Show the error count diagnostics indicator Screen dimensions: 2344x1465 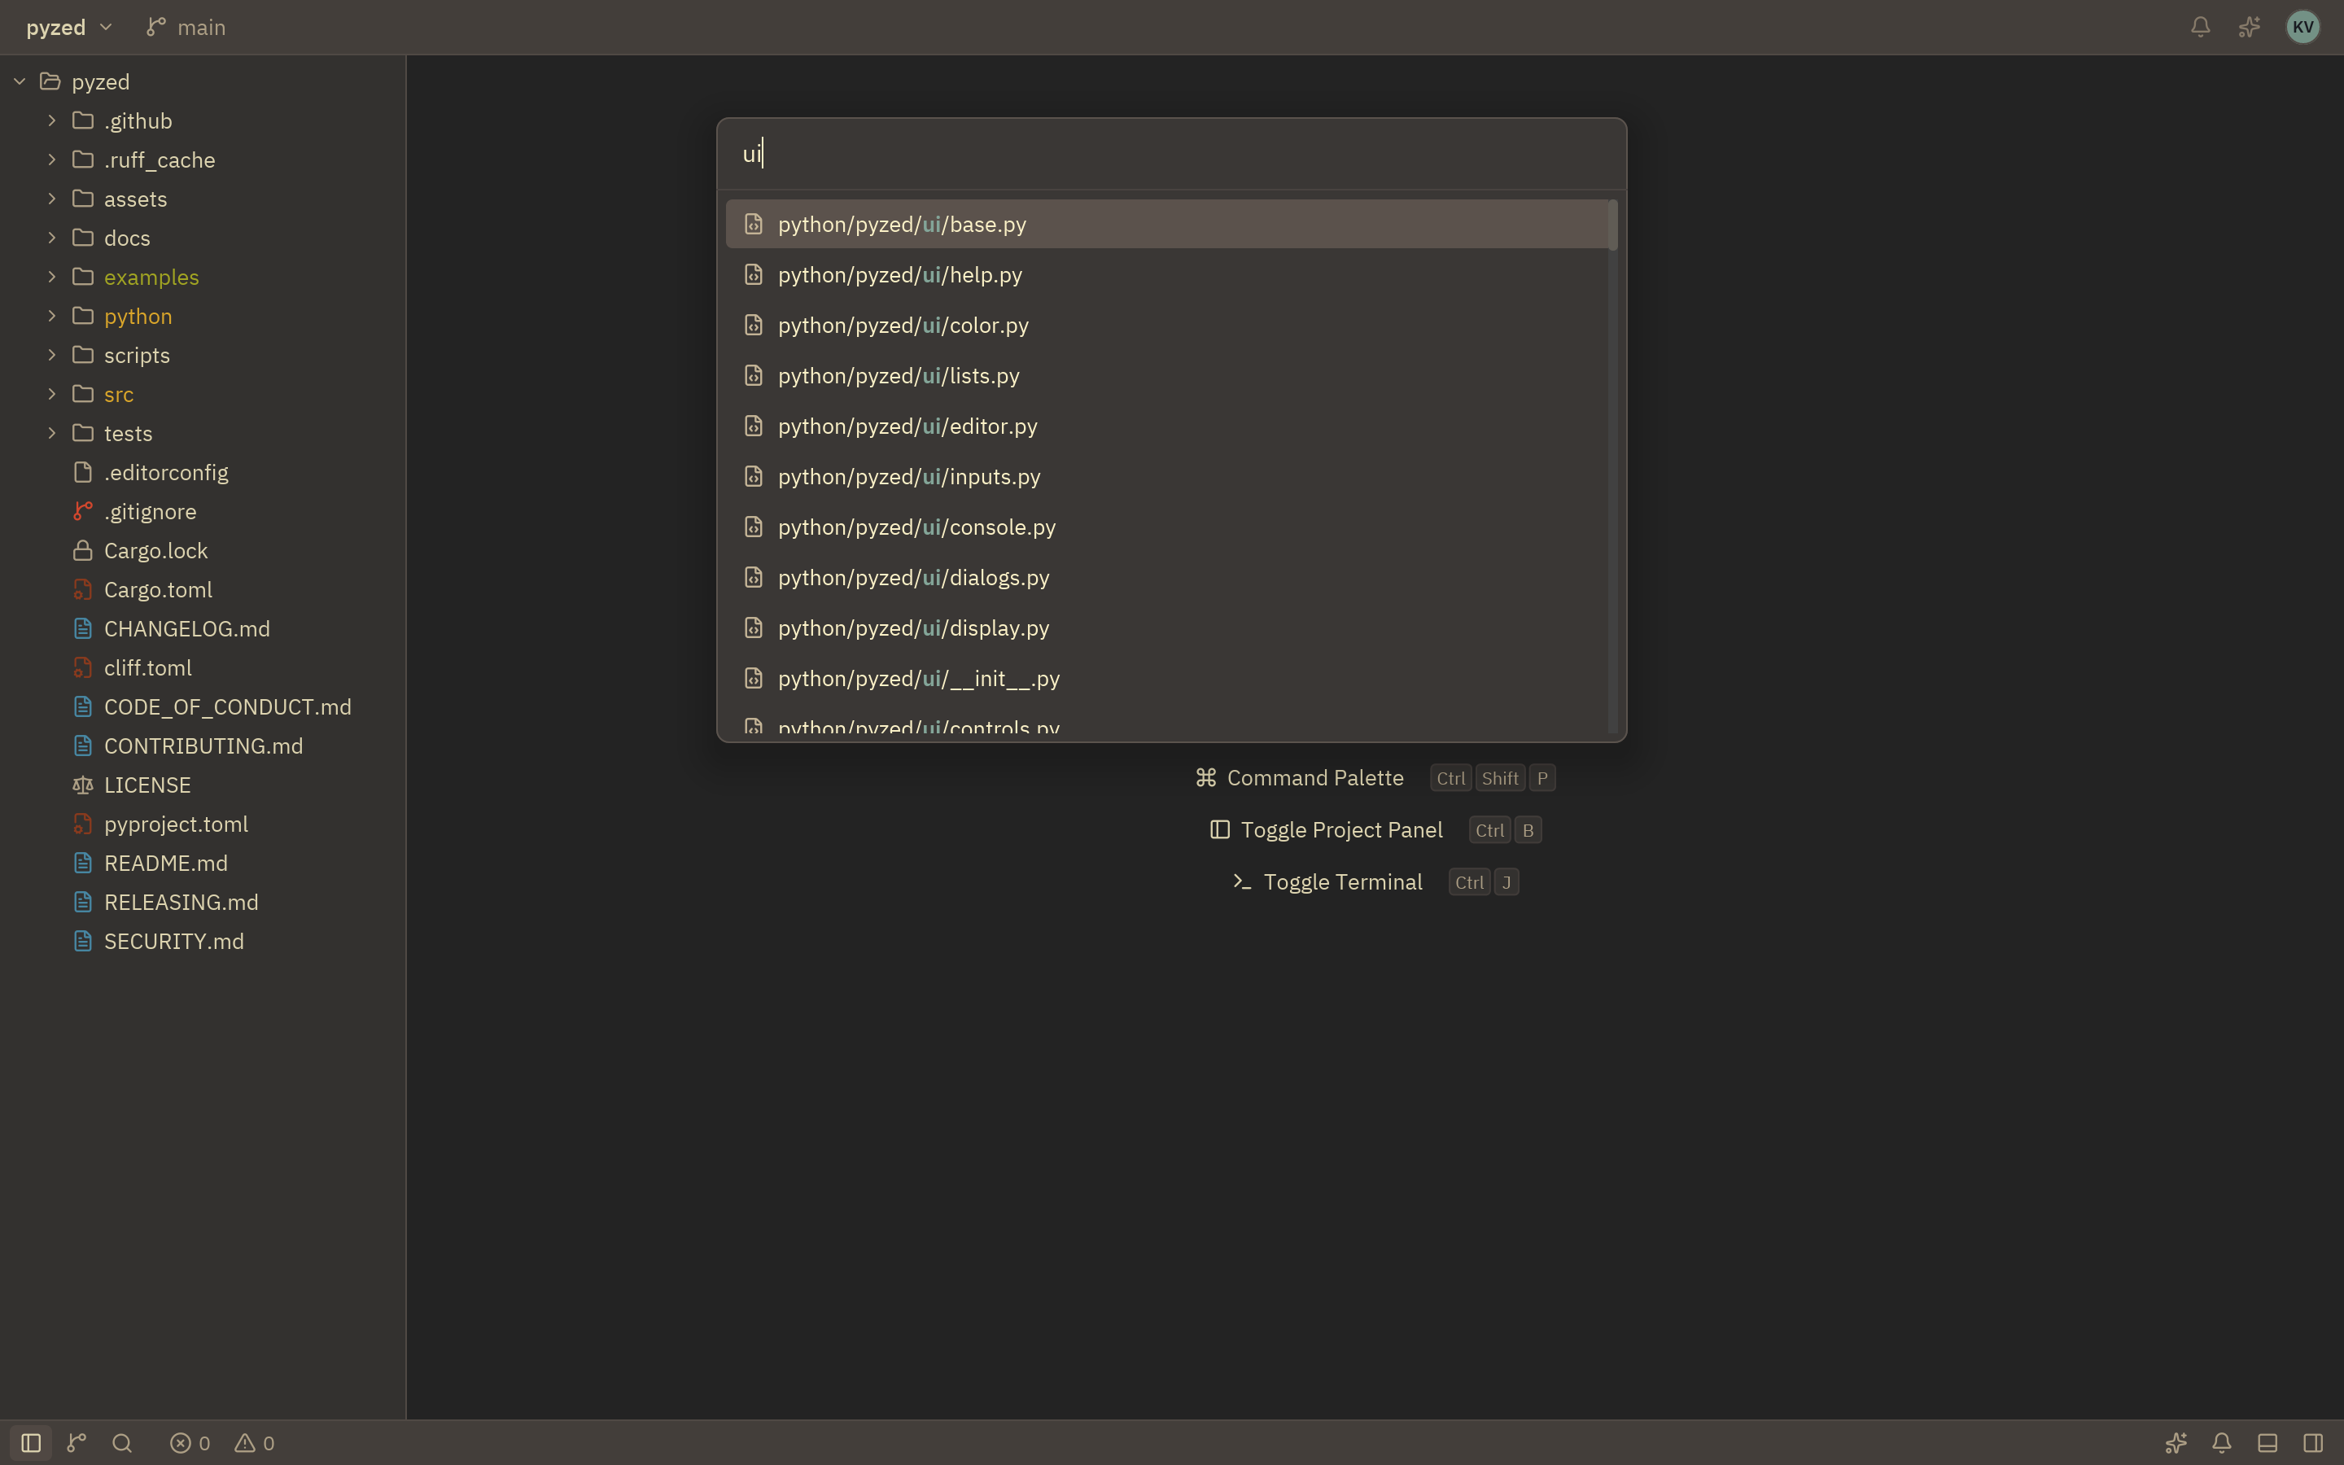coord(190,1443)
